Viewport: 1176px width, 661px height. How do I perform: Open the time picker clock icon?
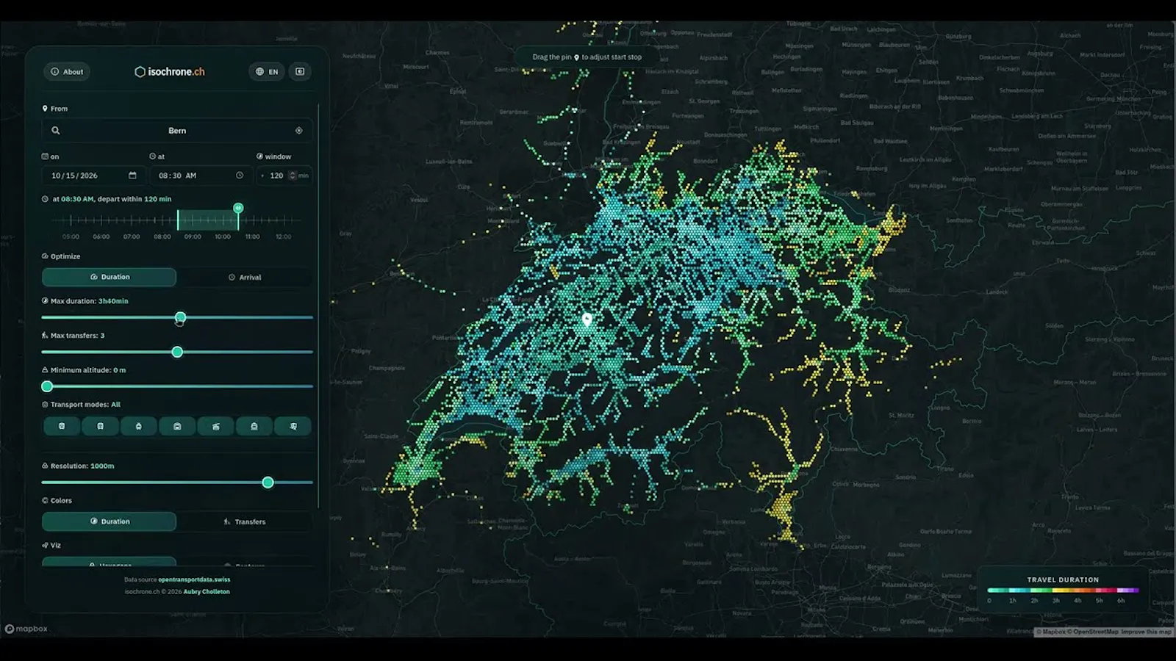click(x=240, y=176)
